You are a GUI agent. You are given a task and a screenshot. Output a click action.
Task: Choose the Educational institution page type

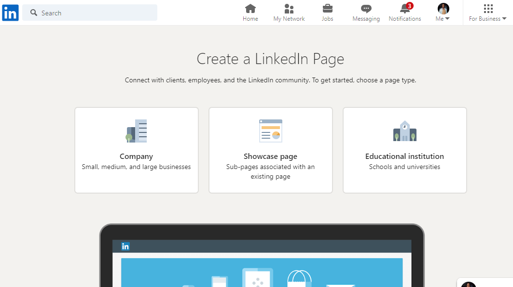pyautogui.click(x=404, y=150)
